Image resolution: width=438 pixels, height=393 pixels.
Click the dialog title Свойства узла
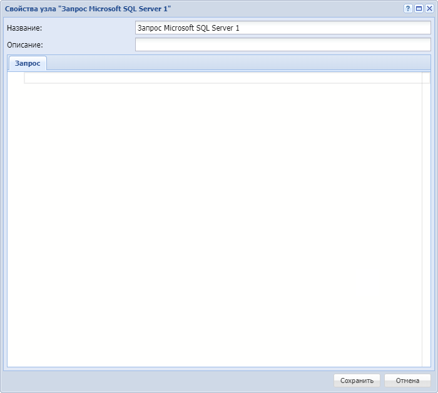(88, 9)
